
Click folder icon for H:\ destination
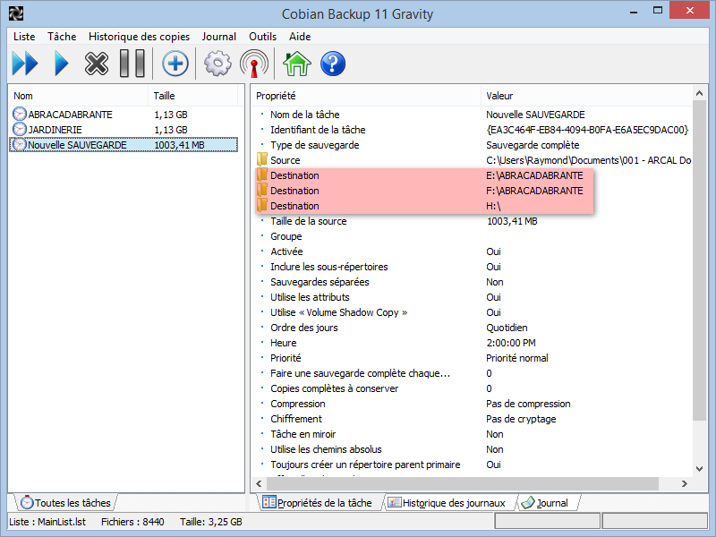pos(262,206)
